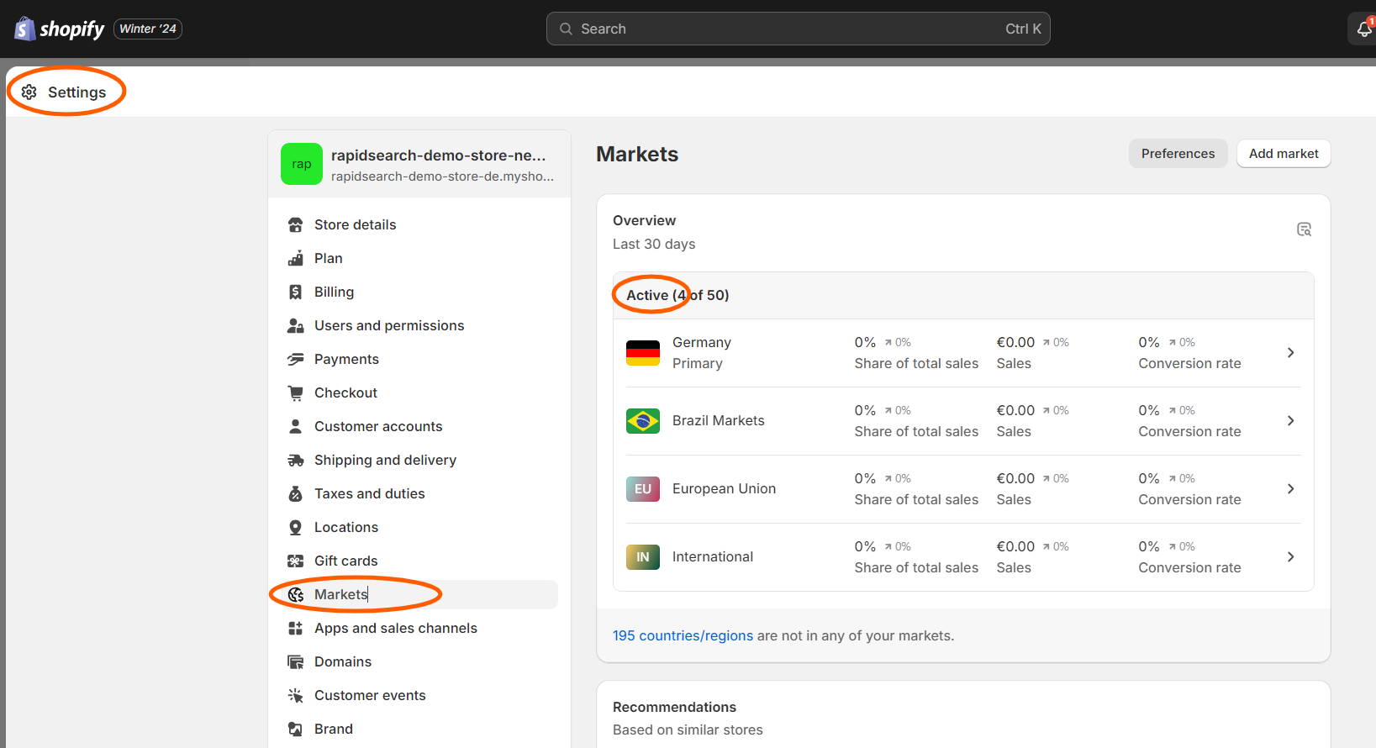Click the green rap store avatar
This screenshot has height=748, width=1376.
(302, 164)
